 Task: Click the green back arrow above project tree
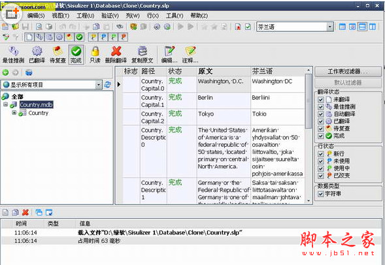tap(5, 72)
